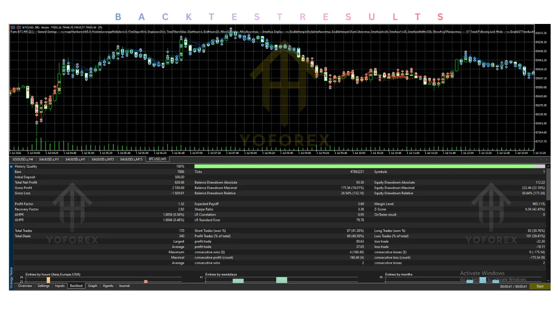Click the Go to Settings activate Windows link

(493, 280)
